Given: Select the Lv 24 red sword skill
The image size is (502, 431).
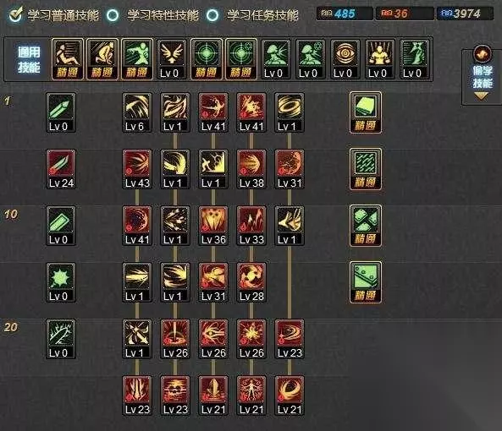Looking at the screenshot, I should pos(61,169).
